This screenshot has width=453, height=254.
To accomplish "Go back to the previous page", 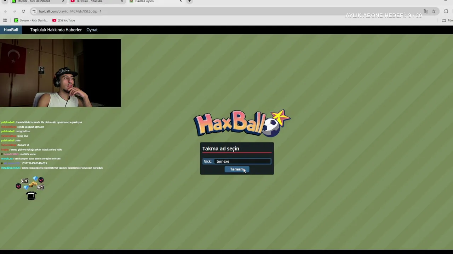I will tap(6, 11).
